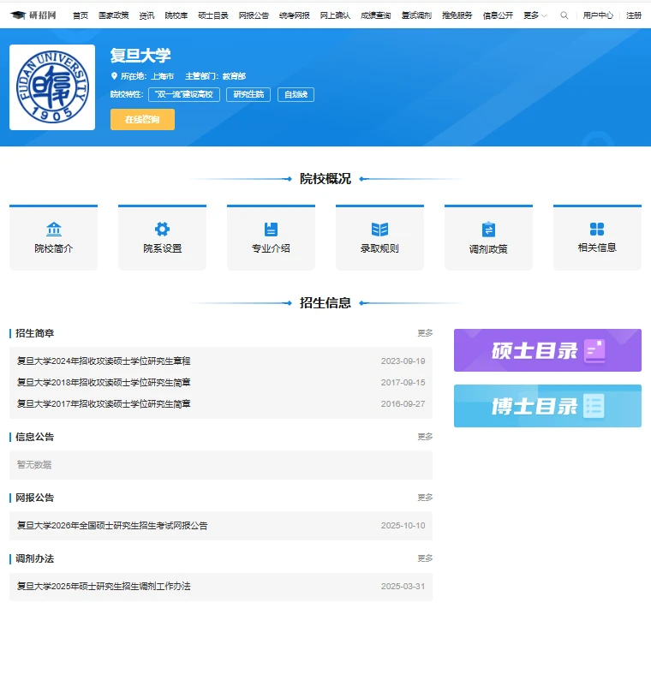
Task: Open the 博士目录 blue banner
Action: click(547, 406)
